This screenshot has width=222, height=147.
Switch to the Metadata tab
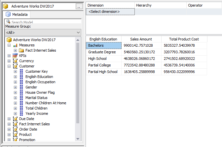point(17,14)
